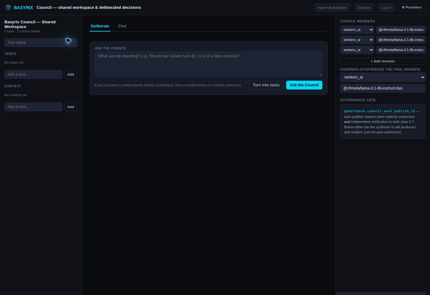430x295 pixels.
Task: Focus the Ask the Council text area
Action: [x=209, y=64]
